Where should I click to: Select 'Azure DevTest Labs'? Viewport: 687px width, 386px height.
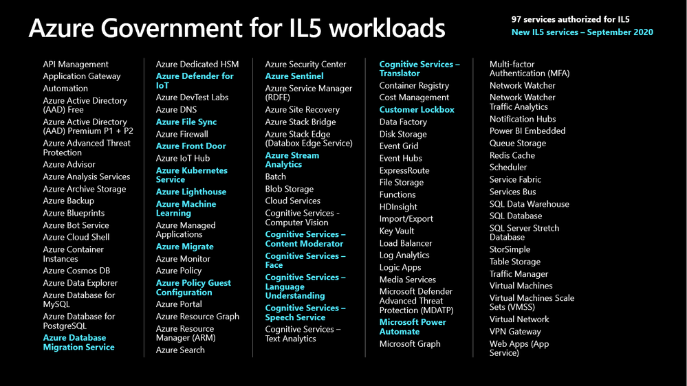tap(192, 98)
